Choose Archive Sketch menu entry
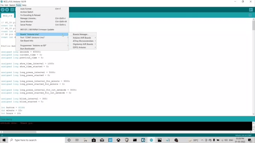The image size is (255, 143). tap(42, 12)
